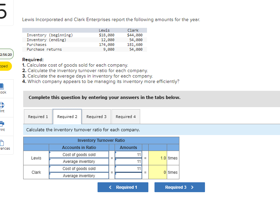Image resolution: width=280 pixels, height=218 pixels.
Task: Click Lewis purchases value 174,000
Action: point(107,45)
